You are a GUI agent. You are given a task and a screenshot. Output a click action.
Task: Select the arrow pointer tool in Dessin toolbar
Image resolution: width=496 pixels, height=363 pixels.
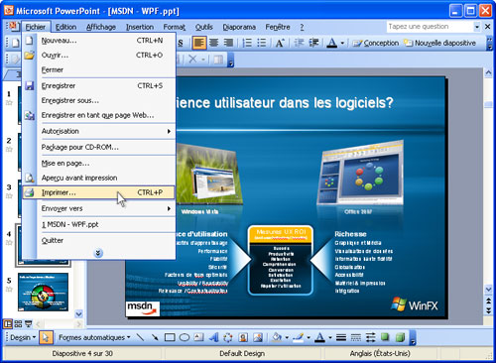pyautogui.click(x=46, y=337)
